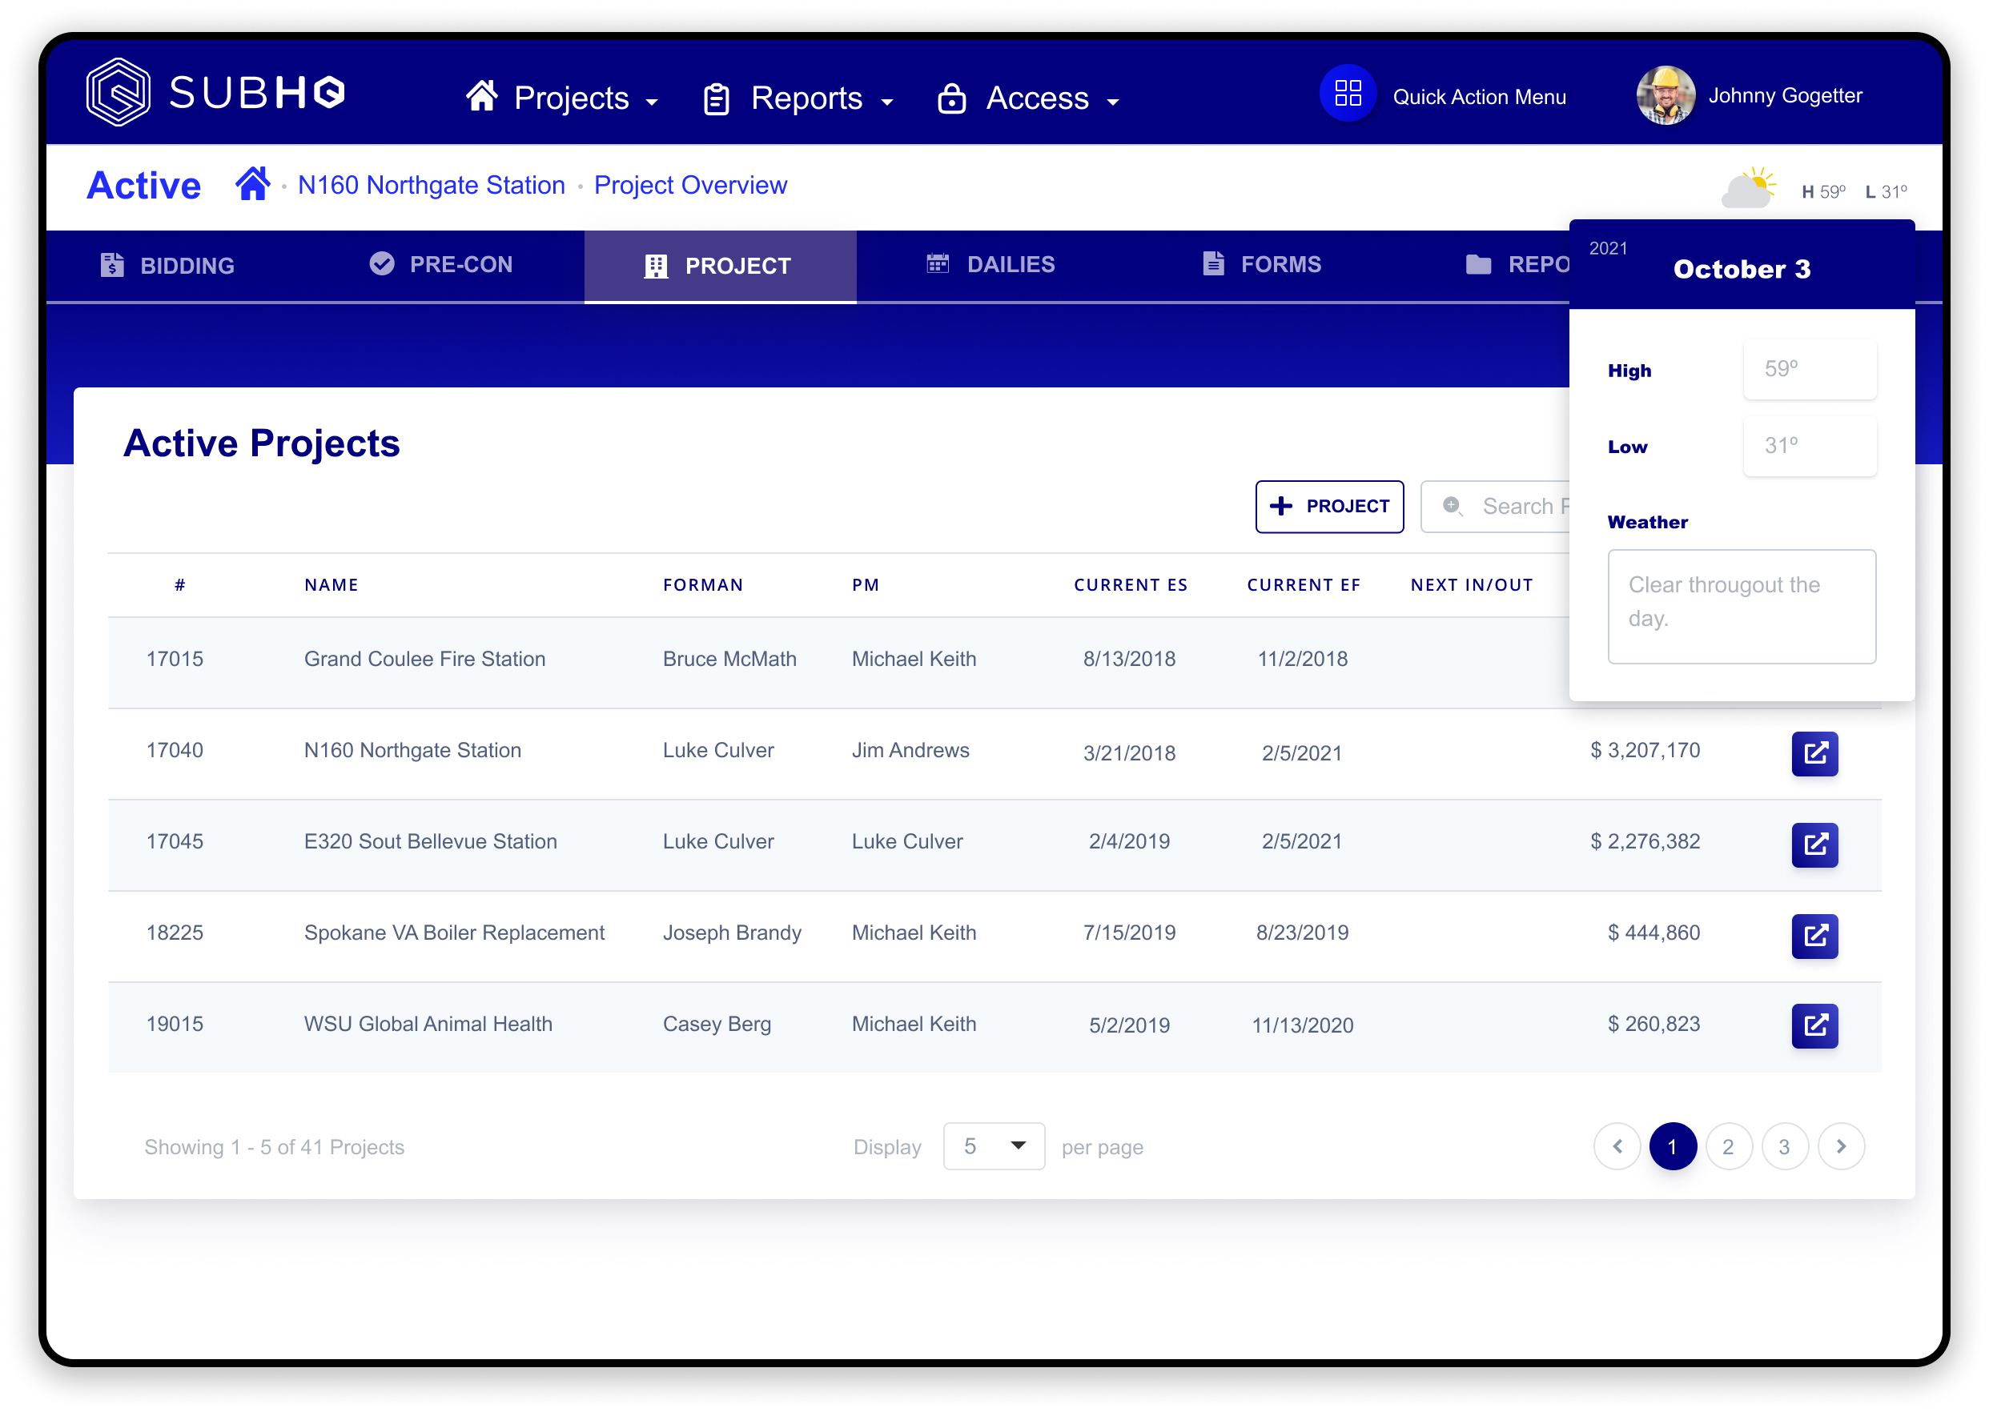1989x1412 pixels.
Task: Click the High temperature field
Action: [1810, 370]
